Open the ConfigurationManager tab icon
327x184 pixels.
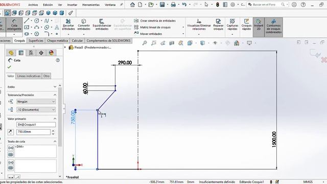(x=31, y=53)
